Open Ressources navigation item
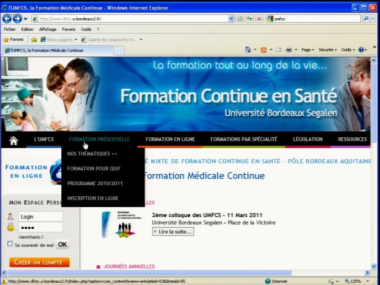Viewport: 380px width, 285px height. 352,139
